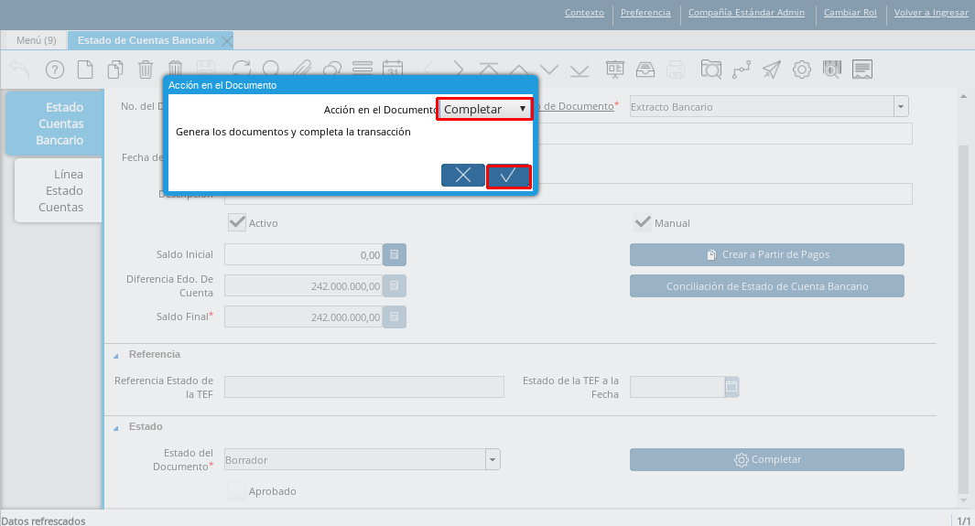Viewport: 975px width, 526px height.
Task: Click Volver a Ingresar link
Action: click(931, 13)
